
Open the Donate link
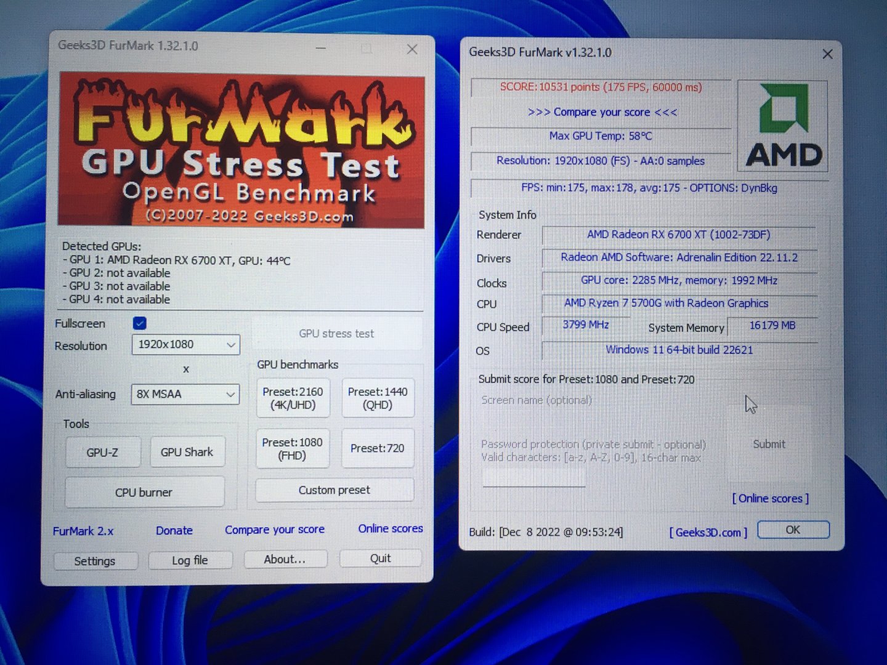click(x=174, y=530)
